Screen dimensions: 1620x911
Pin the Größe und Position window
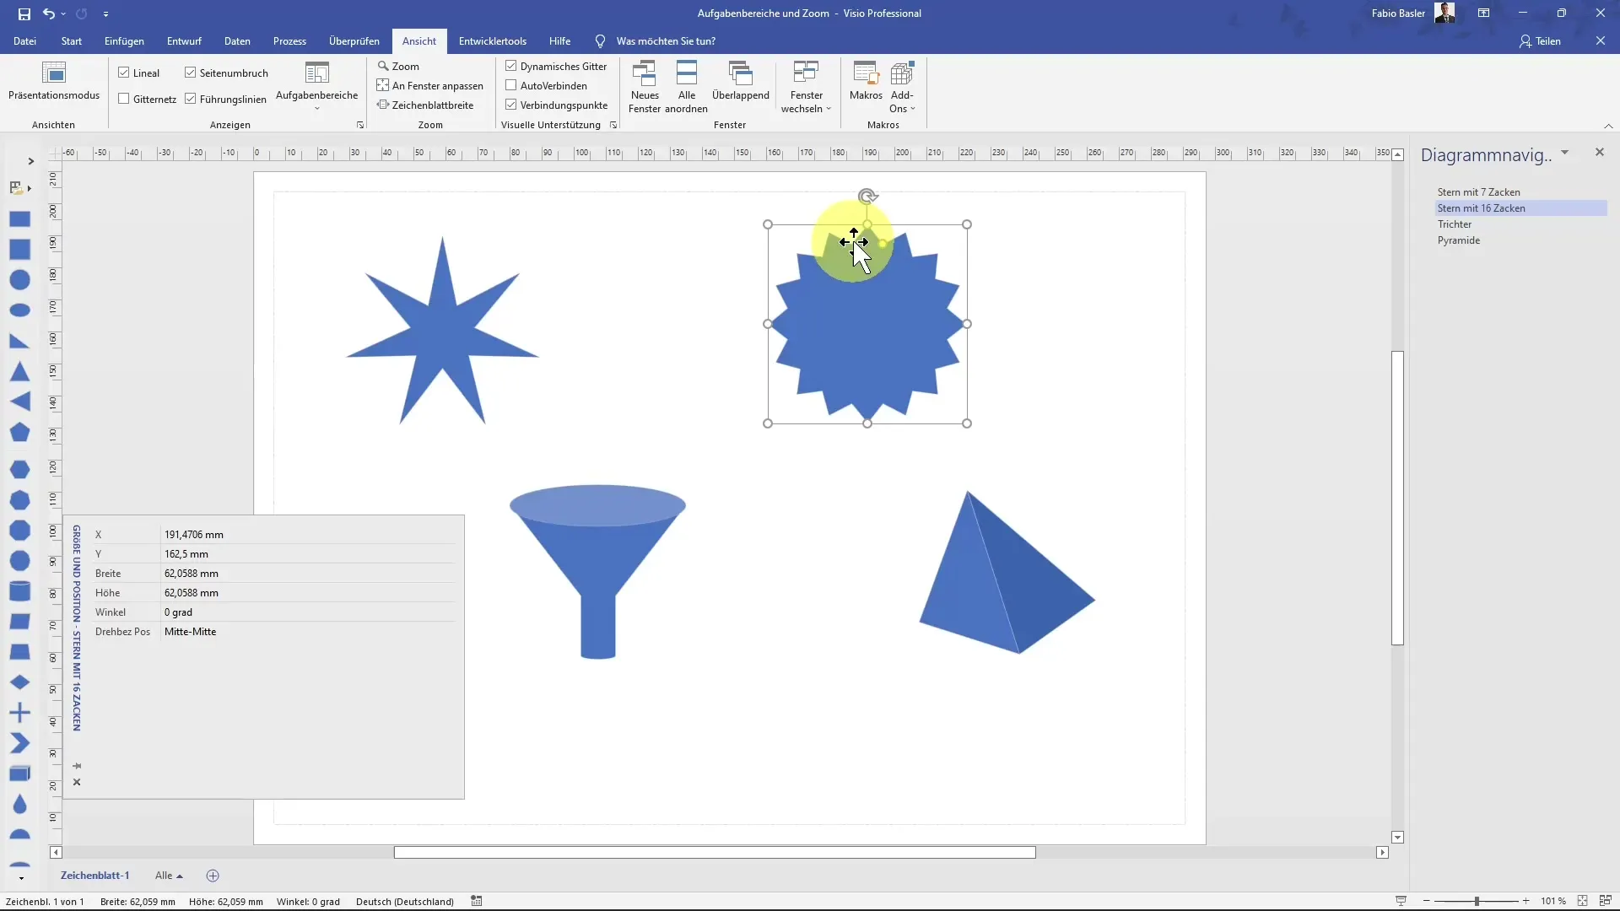point(77,766)
